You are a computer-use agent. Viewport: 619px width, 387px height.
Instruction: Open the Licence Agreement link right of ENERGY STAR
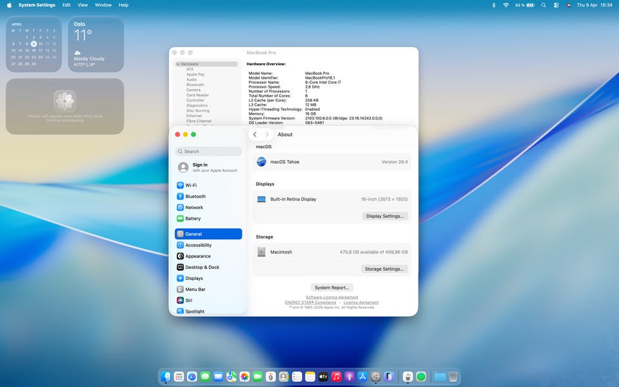(361, 303)
